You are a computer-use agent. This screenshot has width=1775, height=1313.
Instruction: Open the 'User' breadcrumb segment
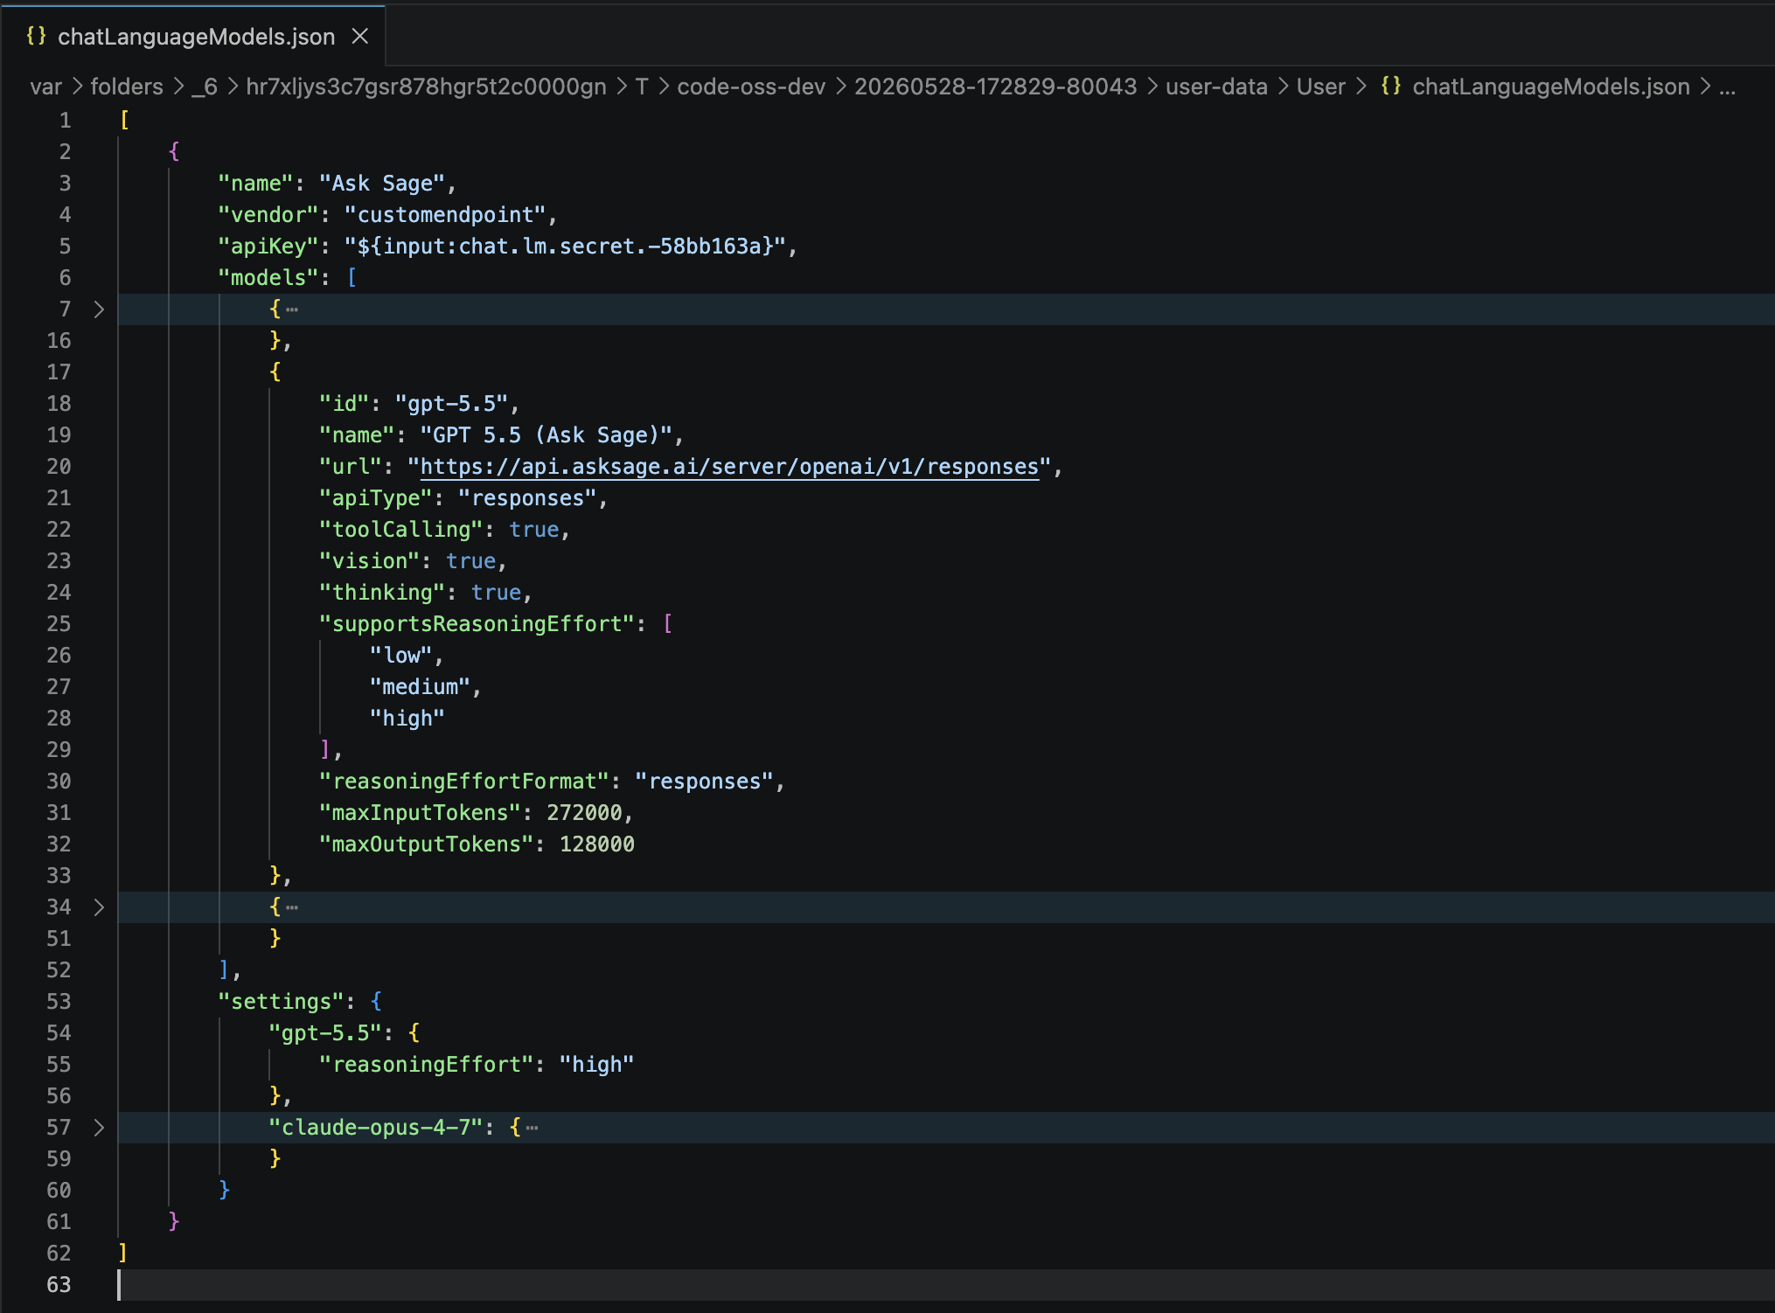coord(1320,87)
